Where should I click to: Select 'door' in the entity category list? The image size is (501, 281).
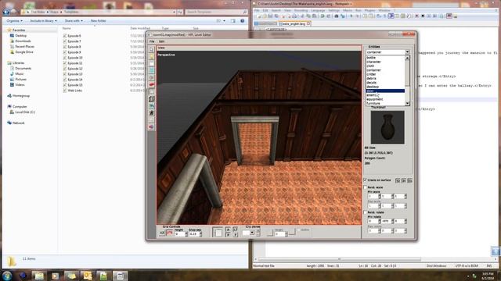click(x=385, y=91)
